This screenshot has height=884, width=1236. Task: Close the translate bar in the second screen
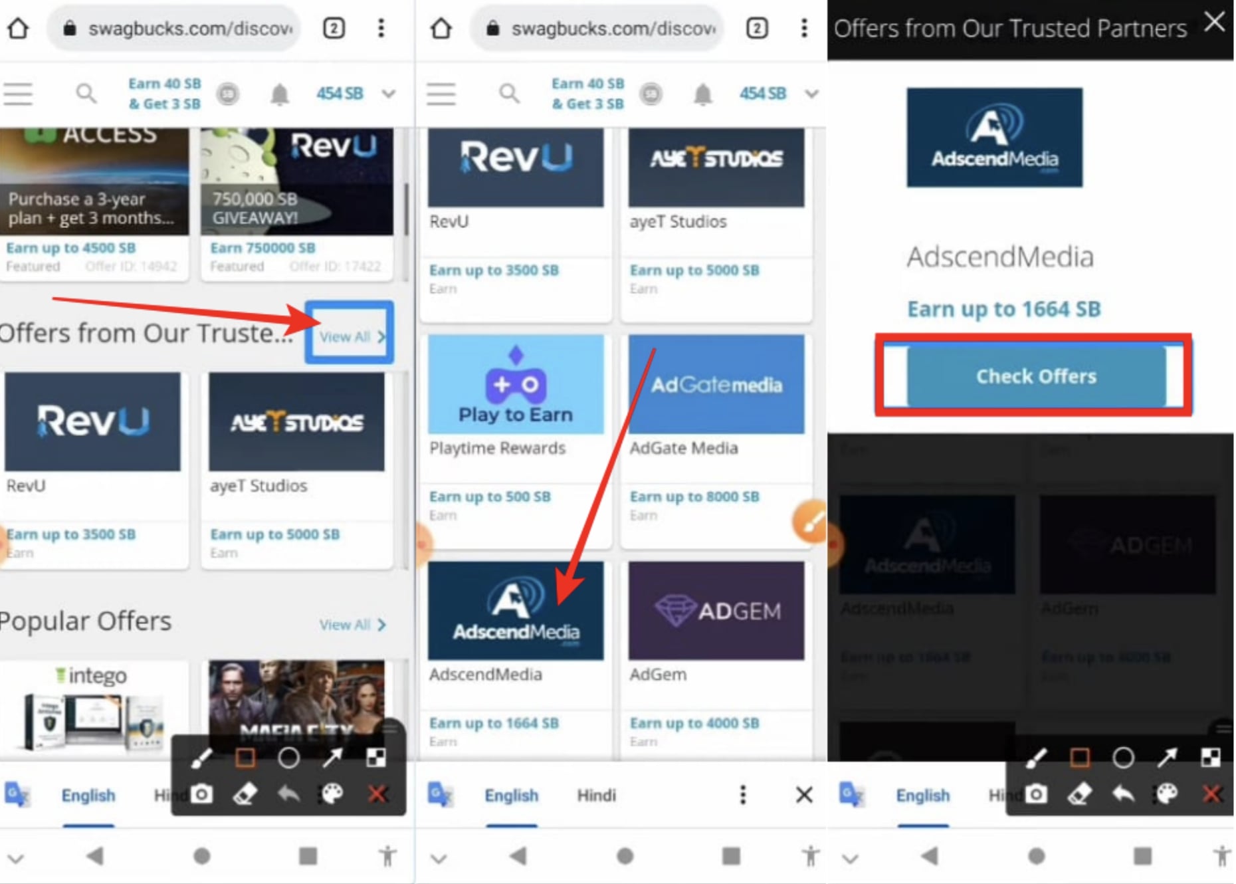click(x=804, y=794)
